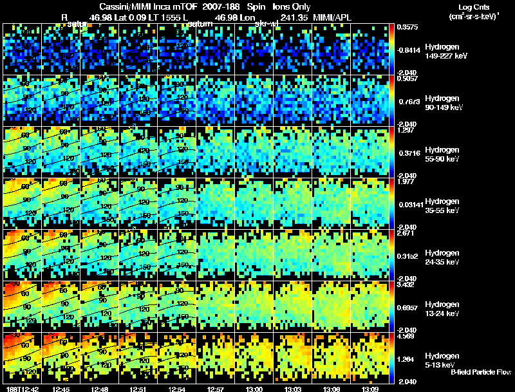
Task: Click the colorbar beside the 5-13 keV row
Action: click(391, 358)
